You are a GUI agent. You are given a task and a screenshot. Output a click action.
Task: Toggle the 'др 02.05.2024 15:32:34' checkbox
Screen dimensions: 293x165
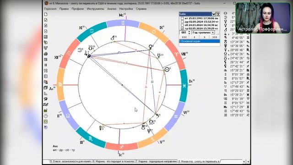pyautogui.click(x=182, y=22)
